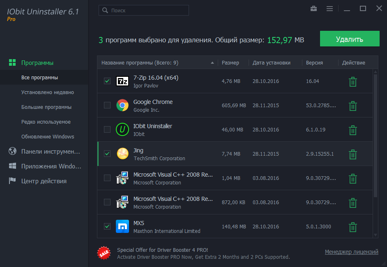Click TechSmith Corporation publisher text
This screenshot has width=387, height=267.
(159, 159)
